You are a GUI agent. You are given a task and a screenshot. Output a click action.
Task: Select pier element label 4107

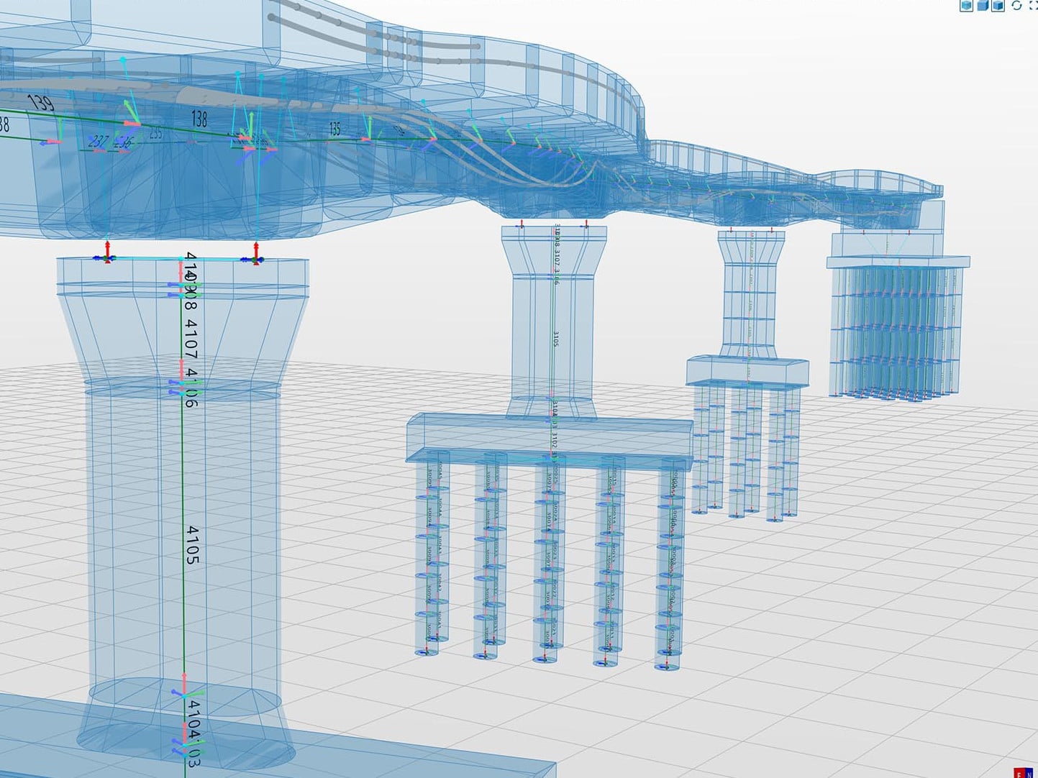(x=191, y=339)
